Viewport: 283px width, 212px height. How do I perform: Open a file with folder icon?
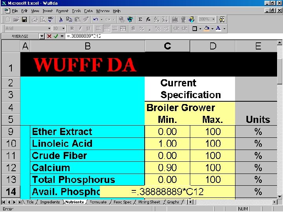(x=16, y=19)
